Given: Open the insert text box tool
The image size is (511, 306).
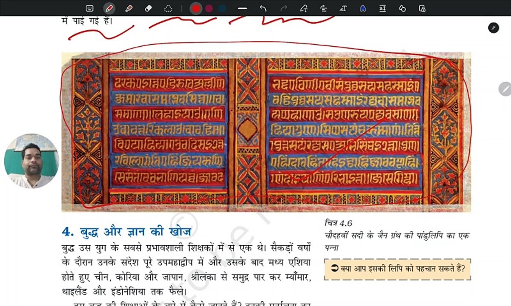Looking at the screenshot, I should [x=382, y=8].
